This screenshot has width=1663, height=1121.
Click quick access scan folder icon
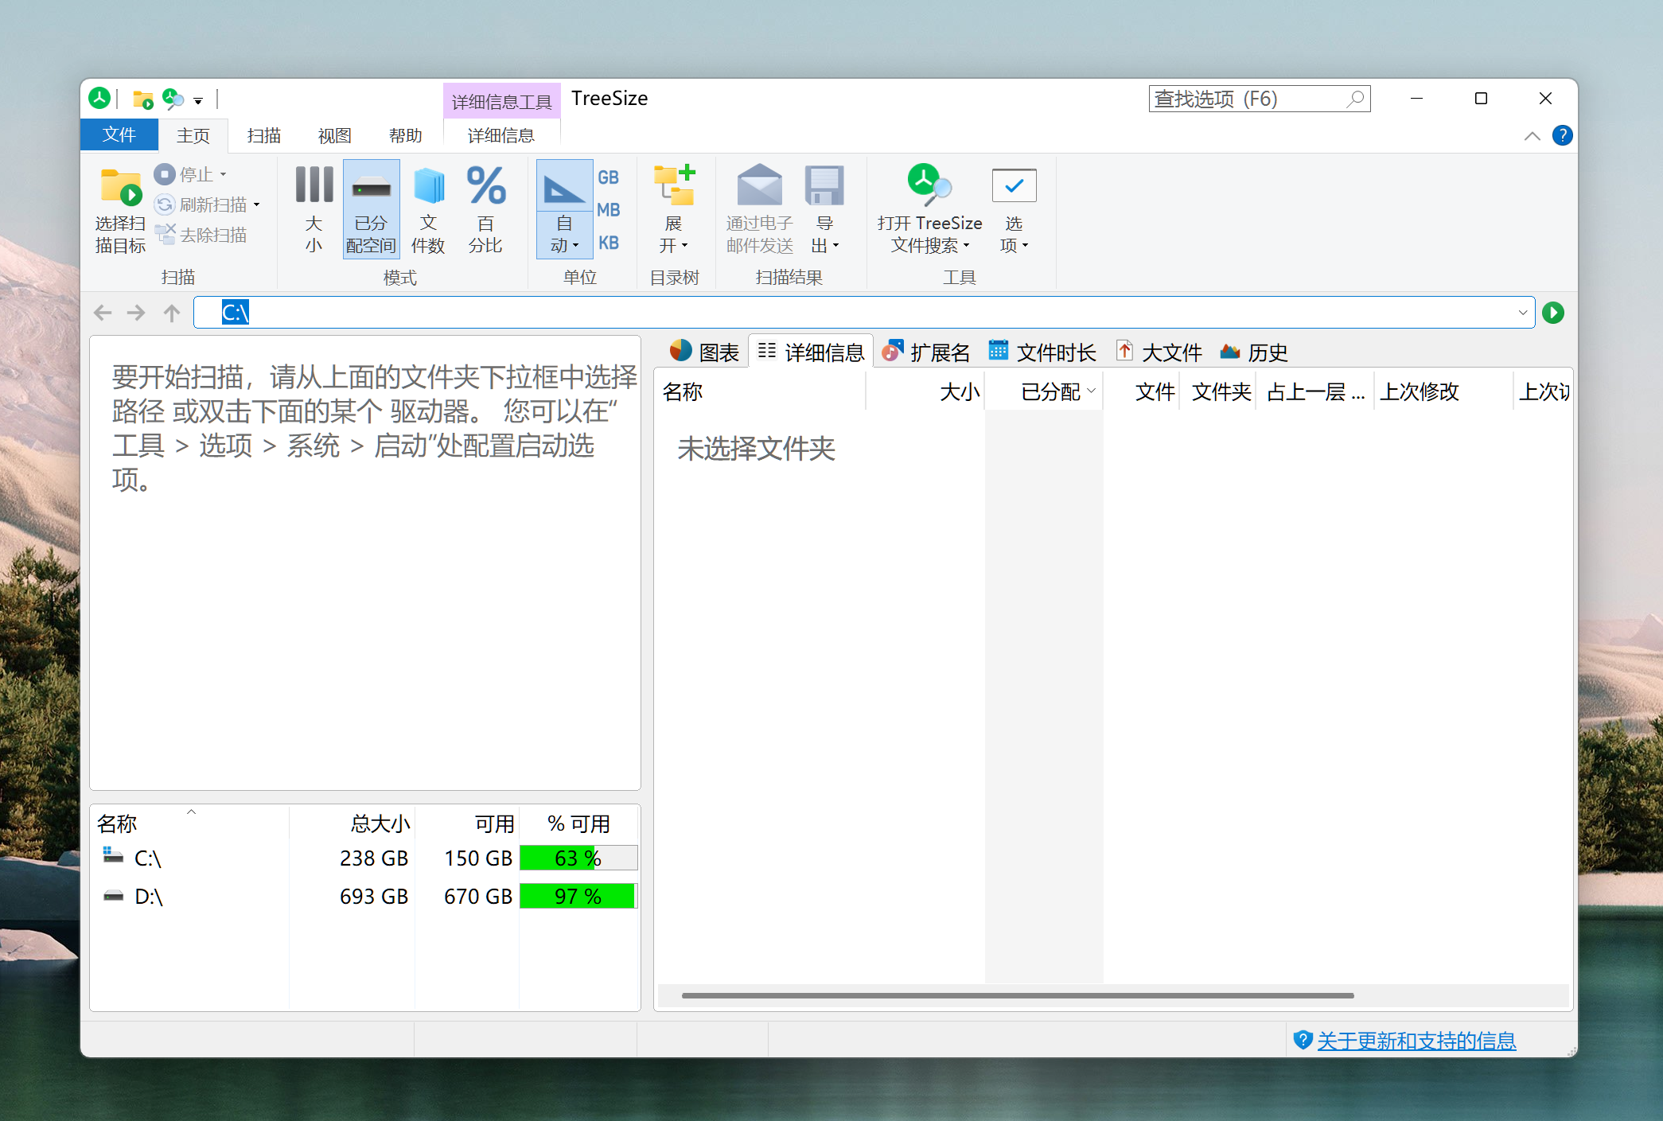click(143, 99)
